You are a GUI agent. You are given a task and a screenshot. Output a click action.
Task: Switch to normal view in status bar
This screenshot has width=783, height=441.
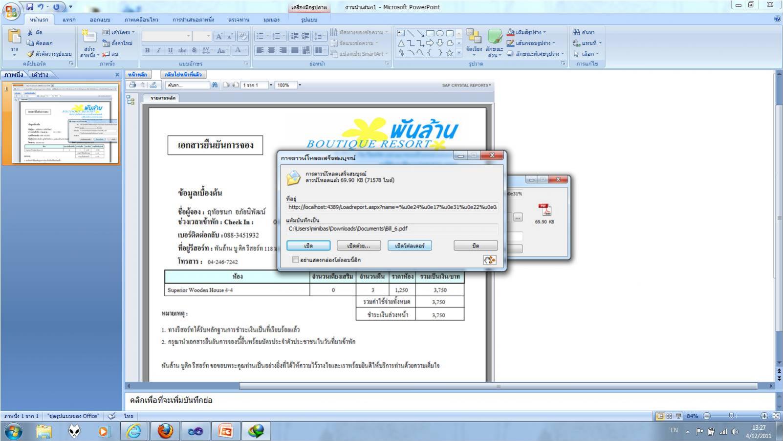[660, 416]
